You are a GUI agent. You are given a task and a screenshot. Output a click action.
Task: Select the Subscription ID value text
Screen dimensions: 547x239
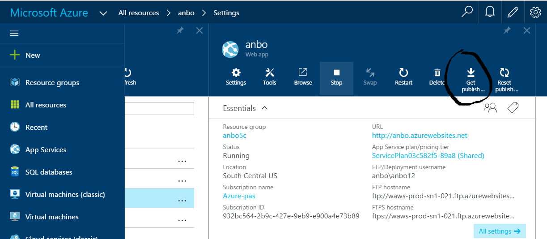(291, 216)
